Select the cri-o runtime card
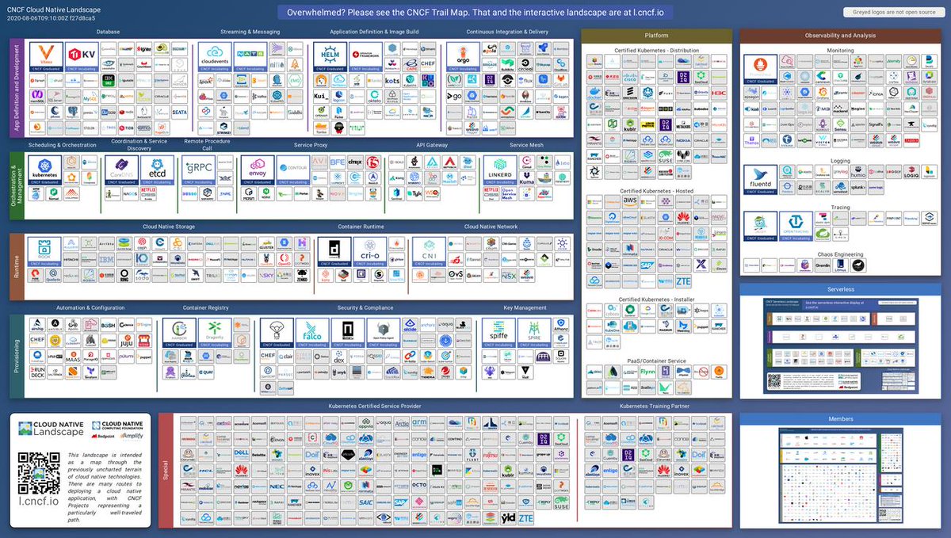This screenshot has width=951, height=538. click(371, 252)
